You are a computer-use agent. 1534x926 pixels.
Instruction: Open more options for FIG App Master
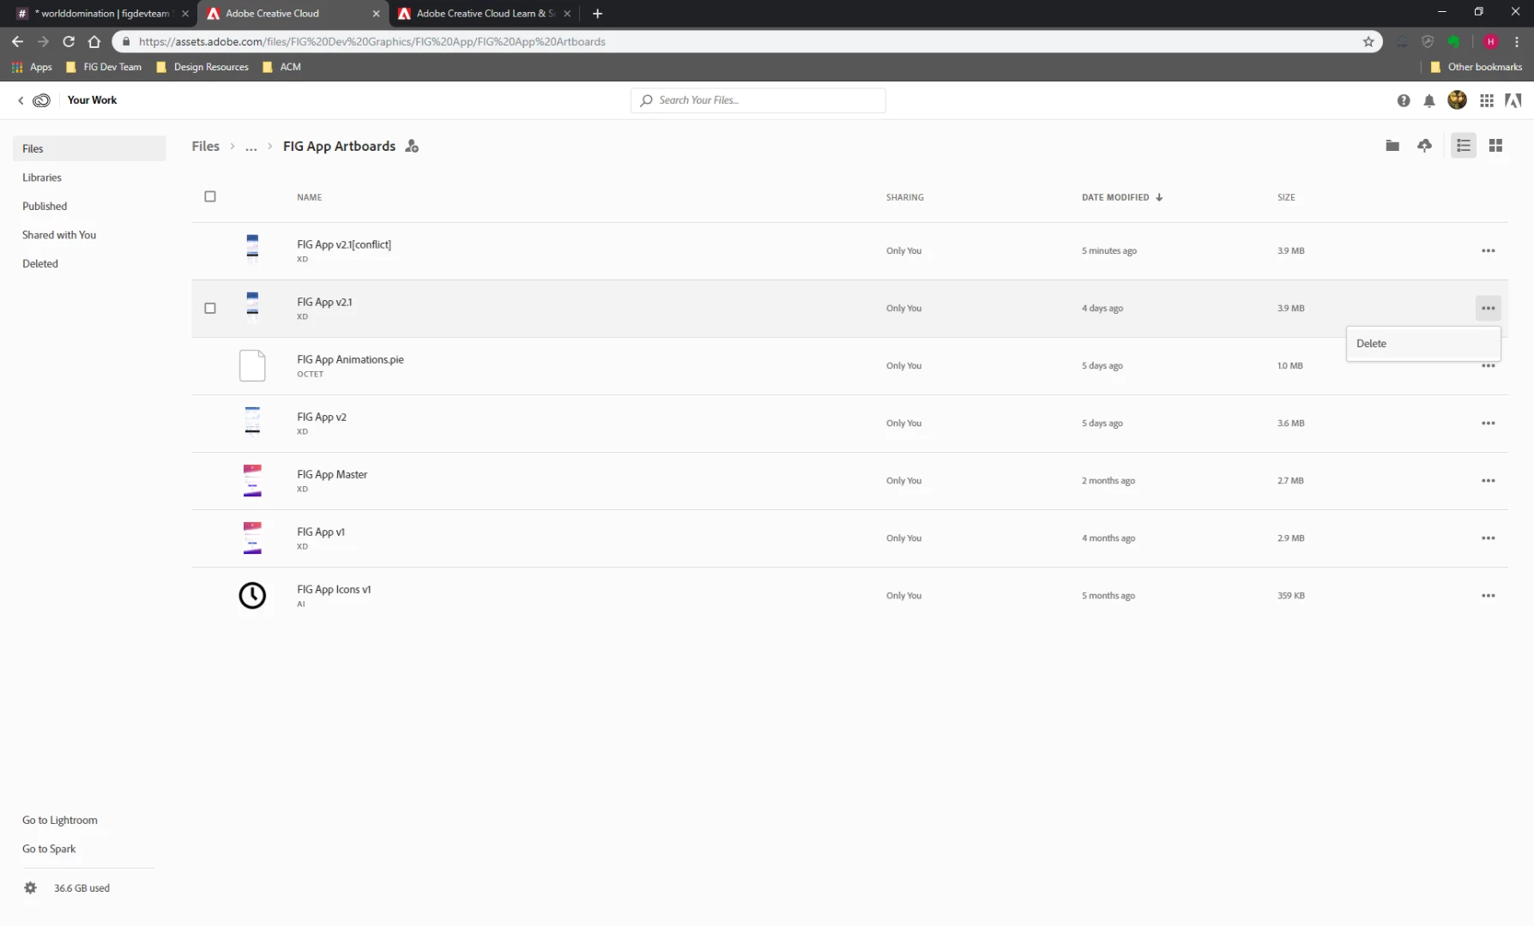point(1489,480)
